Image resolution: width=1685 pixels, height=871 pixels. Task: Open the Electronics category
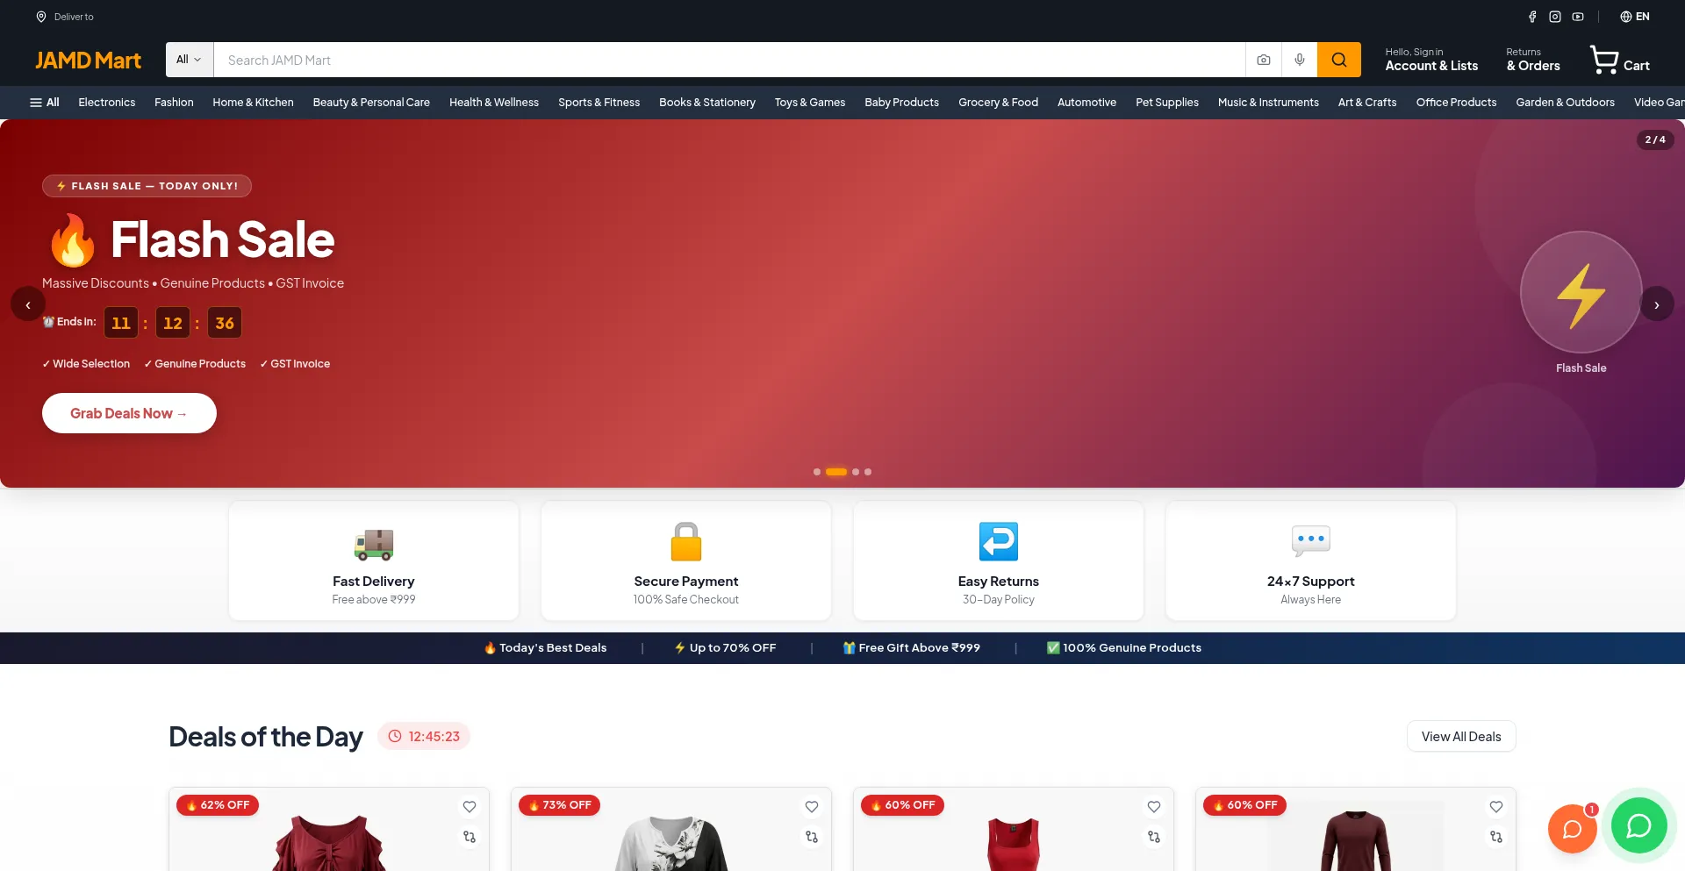coord(107,103)
